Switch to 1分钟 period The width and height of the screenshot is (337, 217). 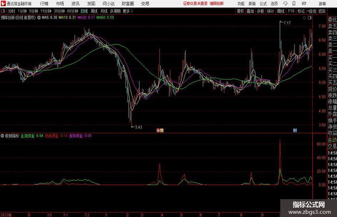(x=22, y=11)
